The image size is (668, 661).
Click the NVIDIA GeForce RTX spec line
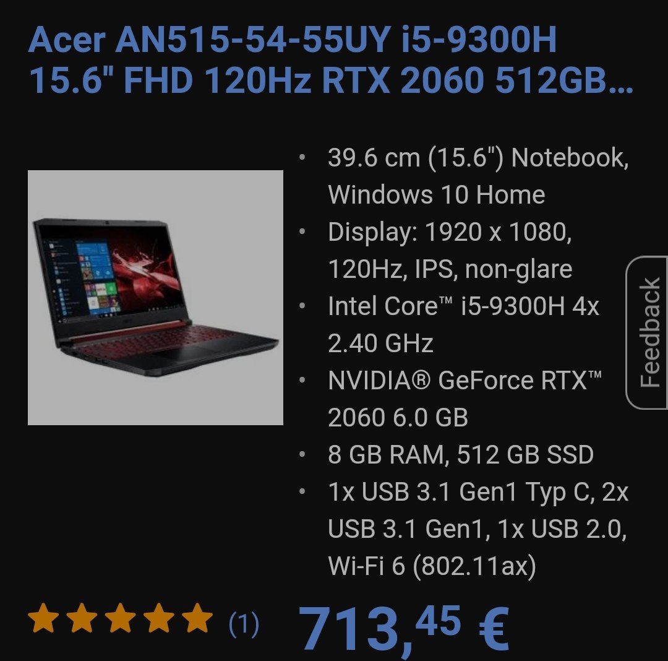tap(465, 399)
